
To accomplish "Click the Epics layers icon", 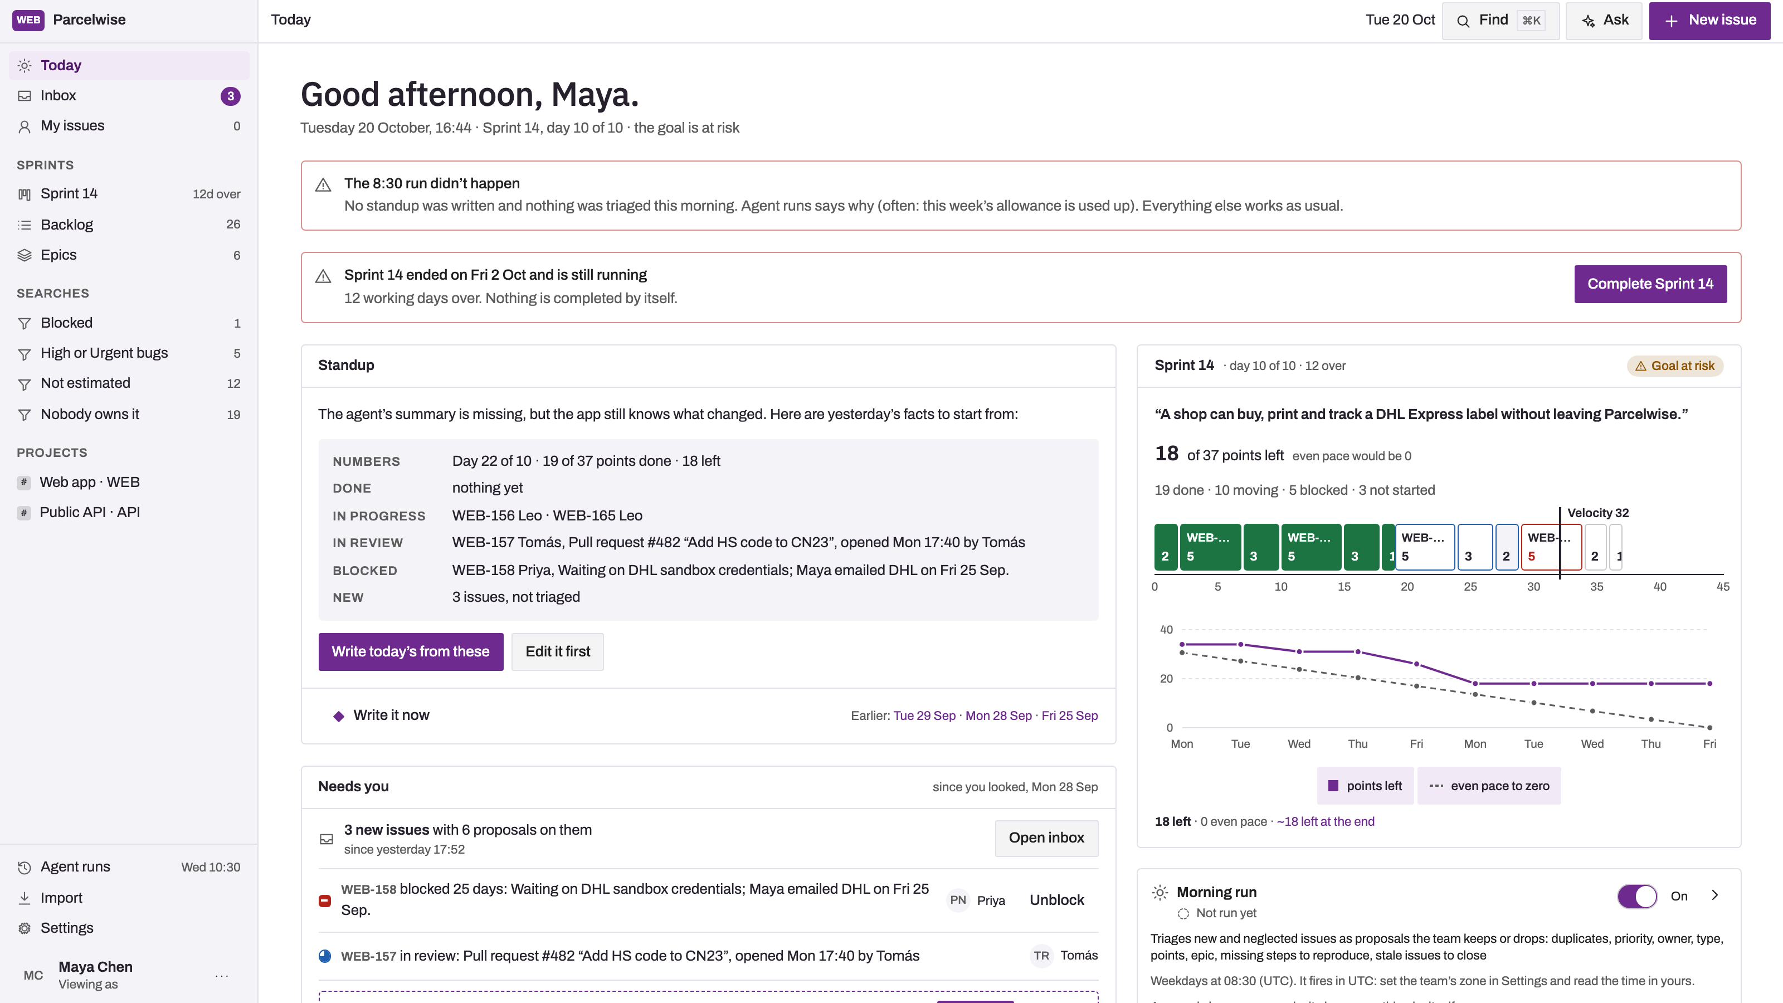I will 24,255.
